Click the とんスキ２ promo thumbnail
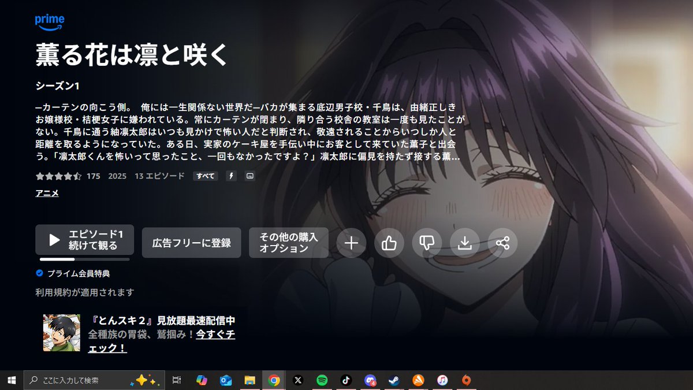 pos(62,333)
